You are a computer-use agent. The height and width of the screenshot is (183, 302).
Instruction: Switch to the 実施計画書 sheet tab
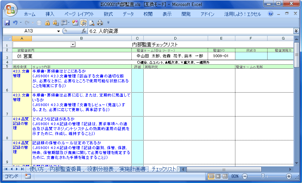[132, 169]
